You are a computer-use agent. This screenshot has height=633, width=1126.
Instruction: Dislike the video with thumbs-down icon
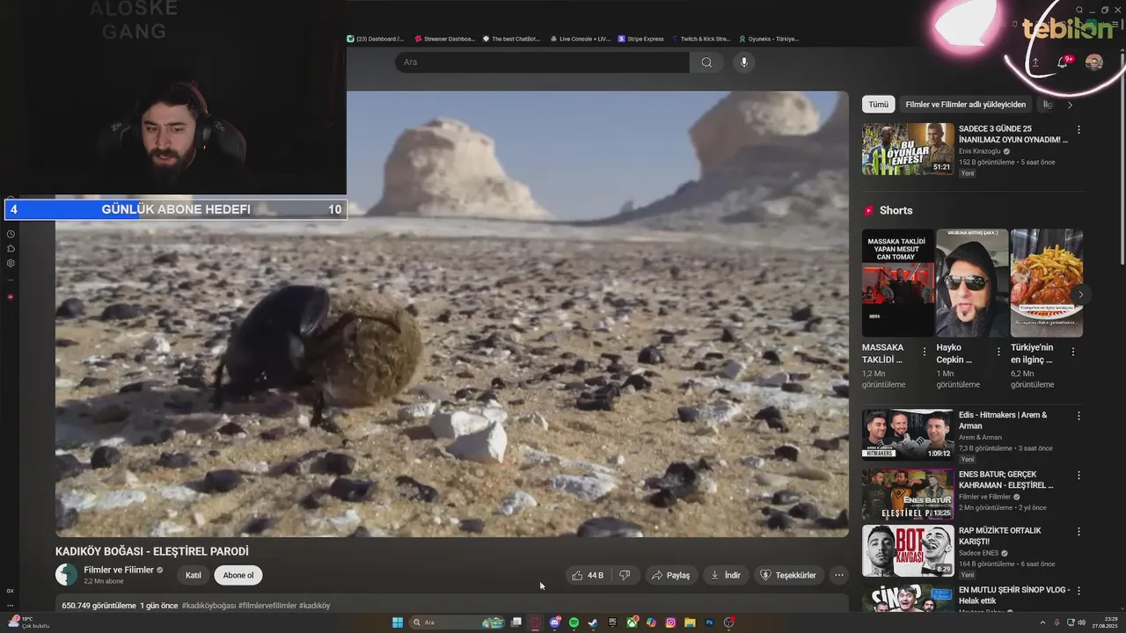click(625, 575)
